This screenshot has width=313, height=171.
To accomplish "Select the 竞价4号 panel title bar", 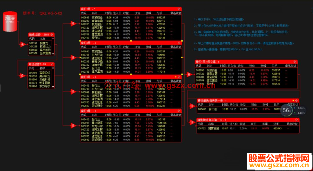I will point(131,111).
